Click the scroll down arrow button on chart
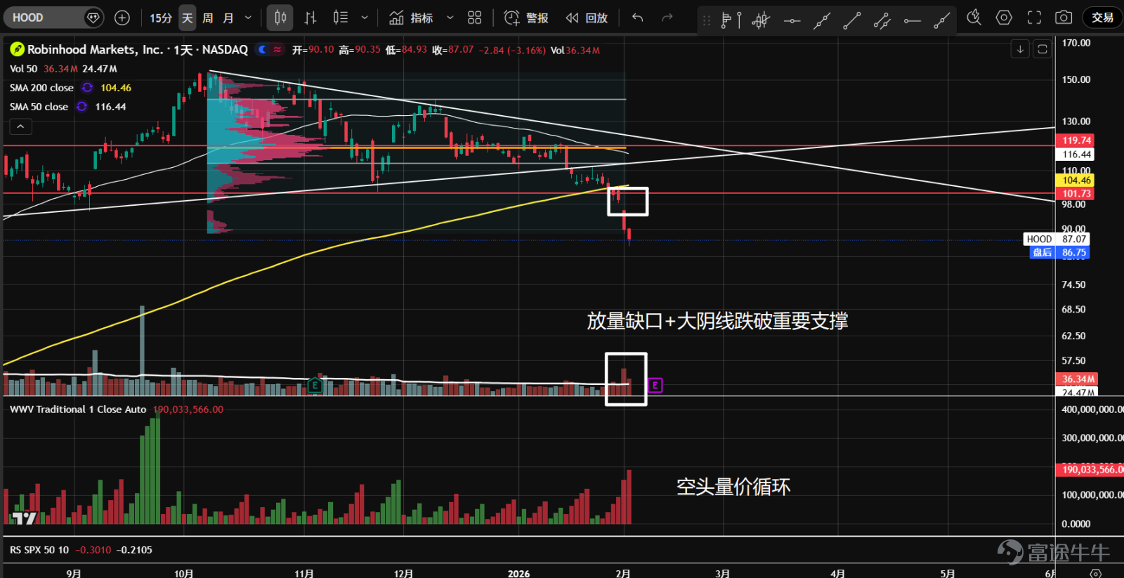 coord(1020,49)
